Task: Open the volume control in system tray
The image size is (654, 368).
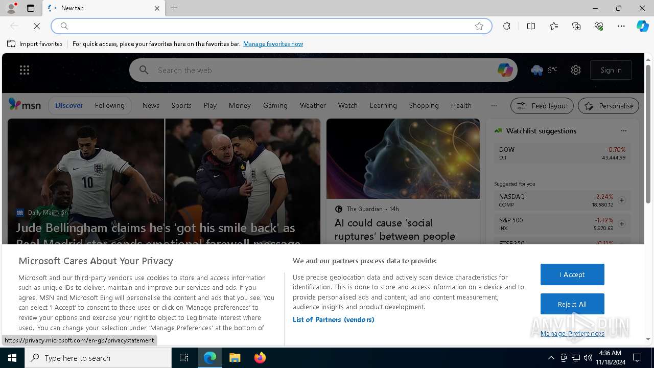Action: [x=588, y=358]
